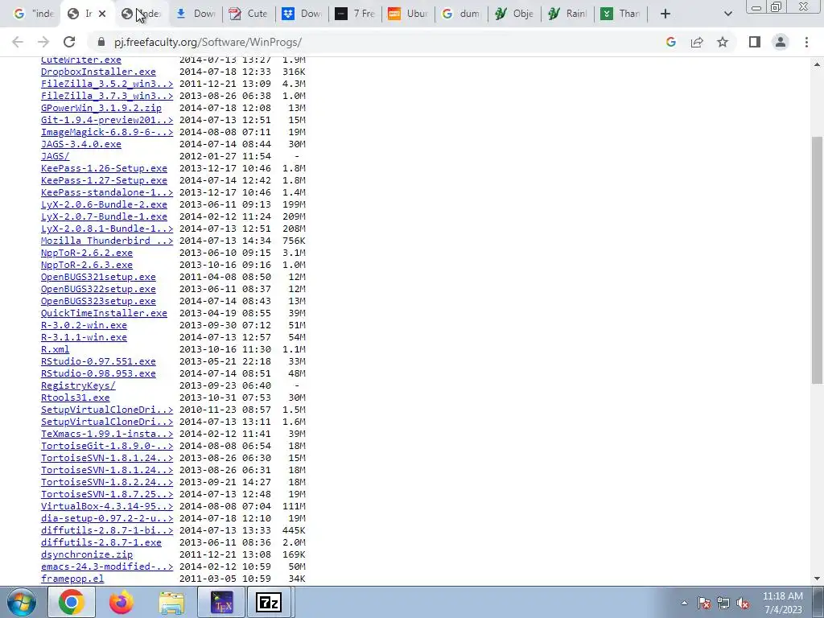The width and height of the screenshot is (824, 618).
Task: Open 7-Zip from the taskbar
Action: (x=269, y=602)
